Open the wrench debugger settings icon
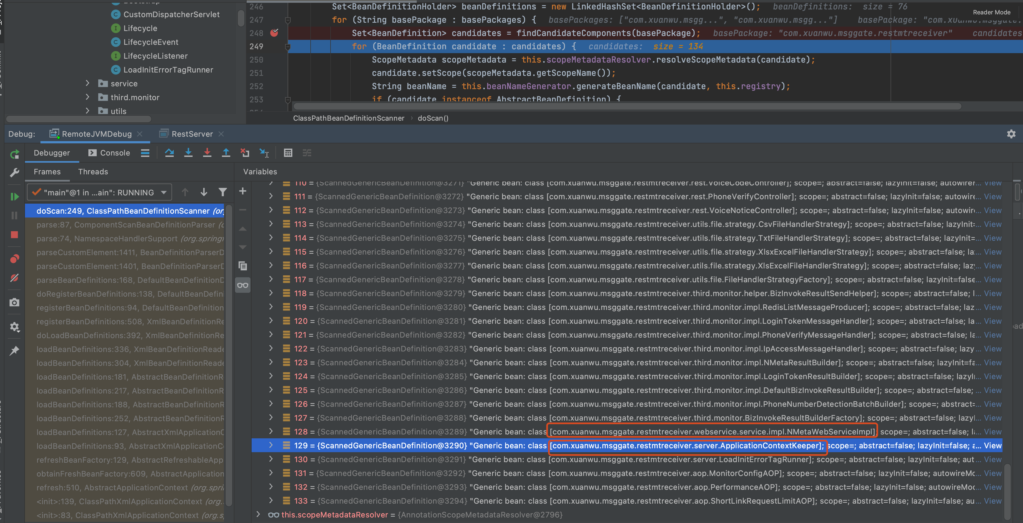 tap(14, 172)
